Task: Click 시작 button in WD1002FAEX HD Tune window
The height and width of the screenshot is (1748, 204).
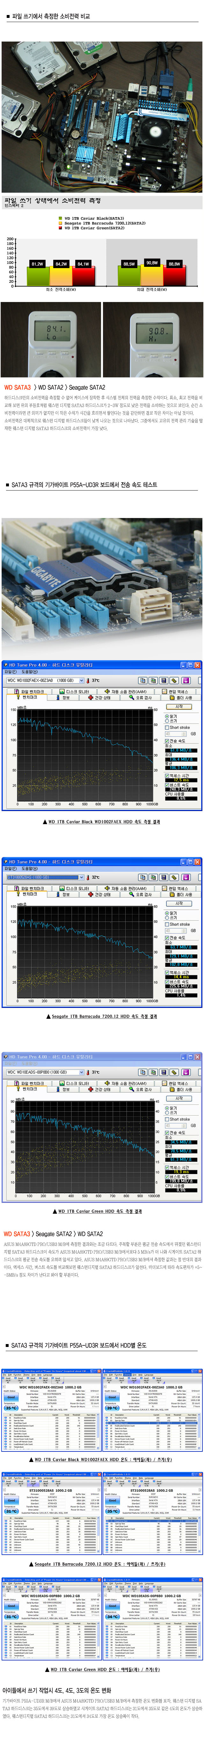Action: (x=179, y=707)
